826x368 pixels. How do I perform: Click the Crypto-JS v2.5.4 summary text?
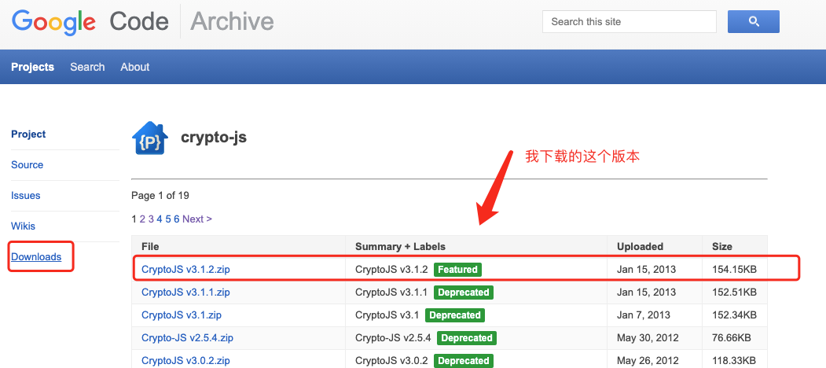coord(393,338)
